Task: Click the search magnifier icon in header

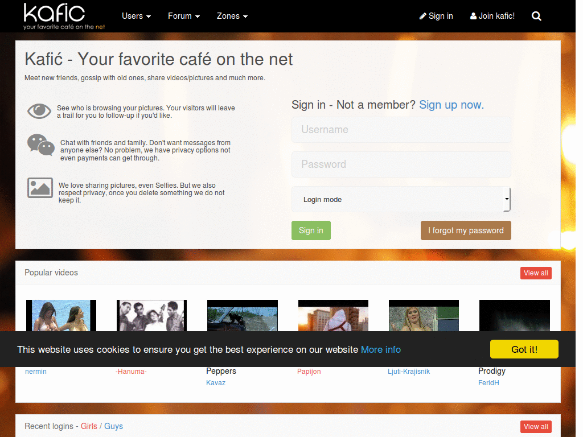Action: (536, 16)
